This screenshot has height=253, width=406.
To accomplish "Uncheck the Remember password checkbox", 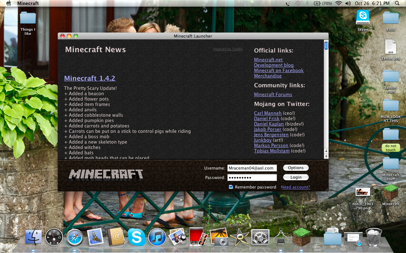I will pyautogui.click(x=231, y=187).
